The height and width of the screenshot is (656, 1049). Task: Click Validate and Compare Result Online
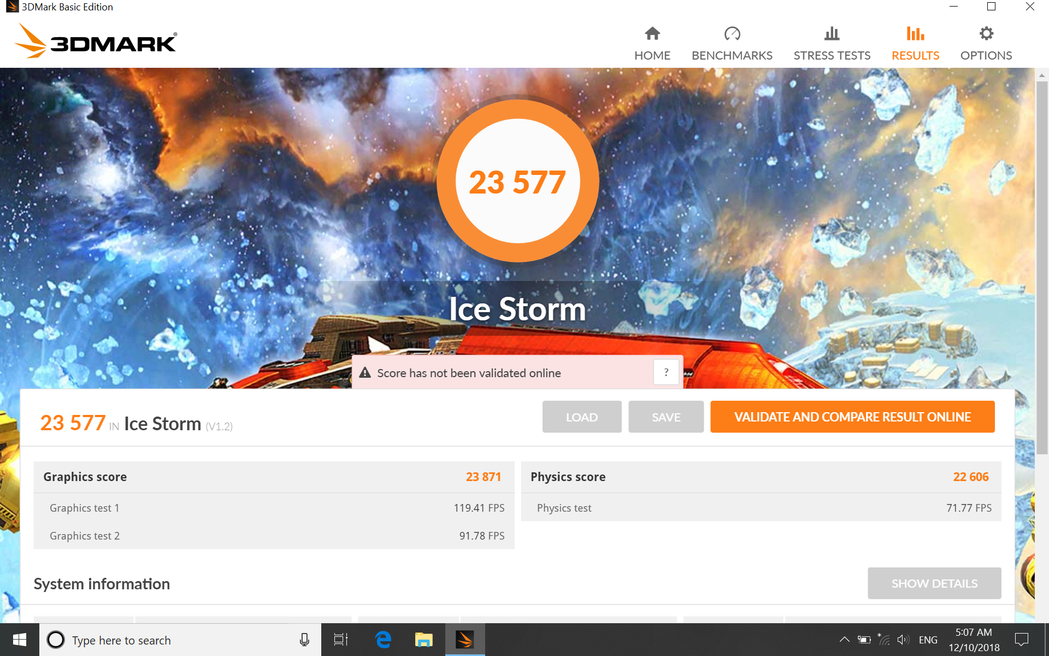coord(852,417)
